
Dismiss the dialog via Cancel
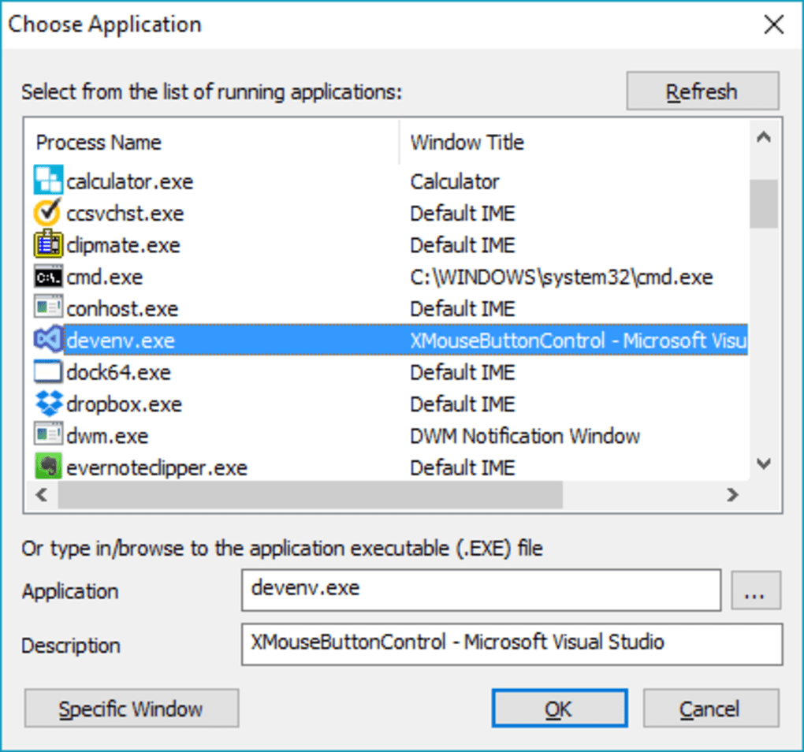pos(710,708)
